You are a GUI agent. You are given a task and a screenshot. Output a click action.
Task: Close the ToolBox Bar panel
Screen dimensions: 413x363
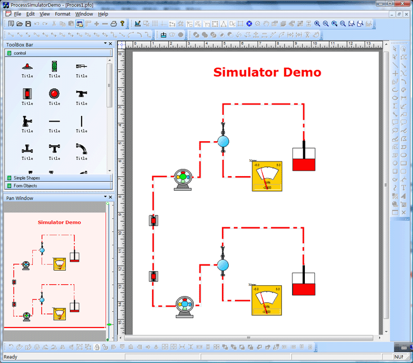(x=110, y=44)
